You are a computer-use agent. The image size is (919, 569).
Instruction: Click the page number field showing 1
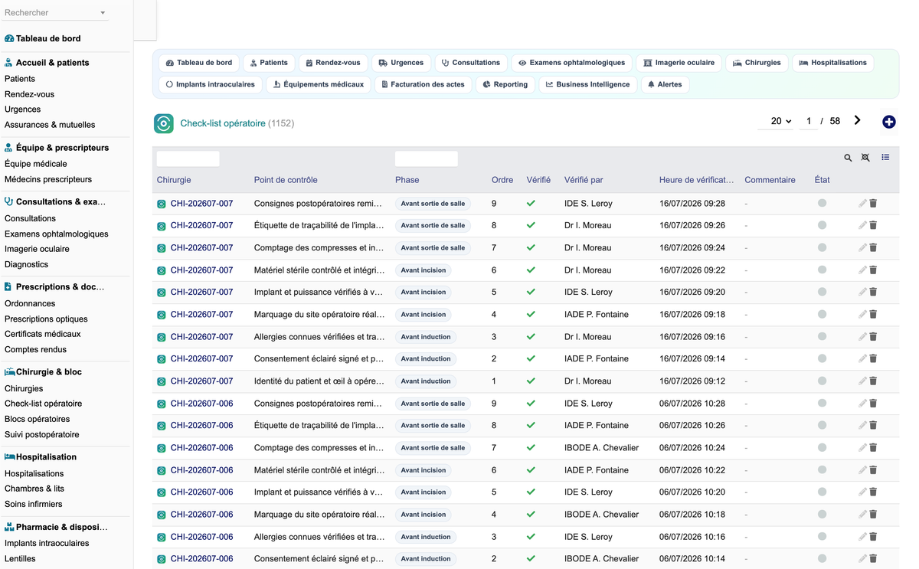point(809,121)
